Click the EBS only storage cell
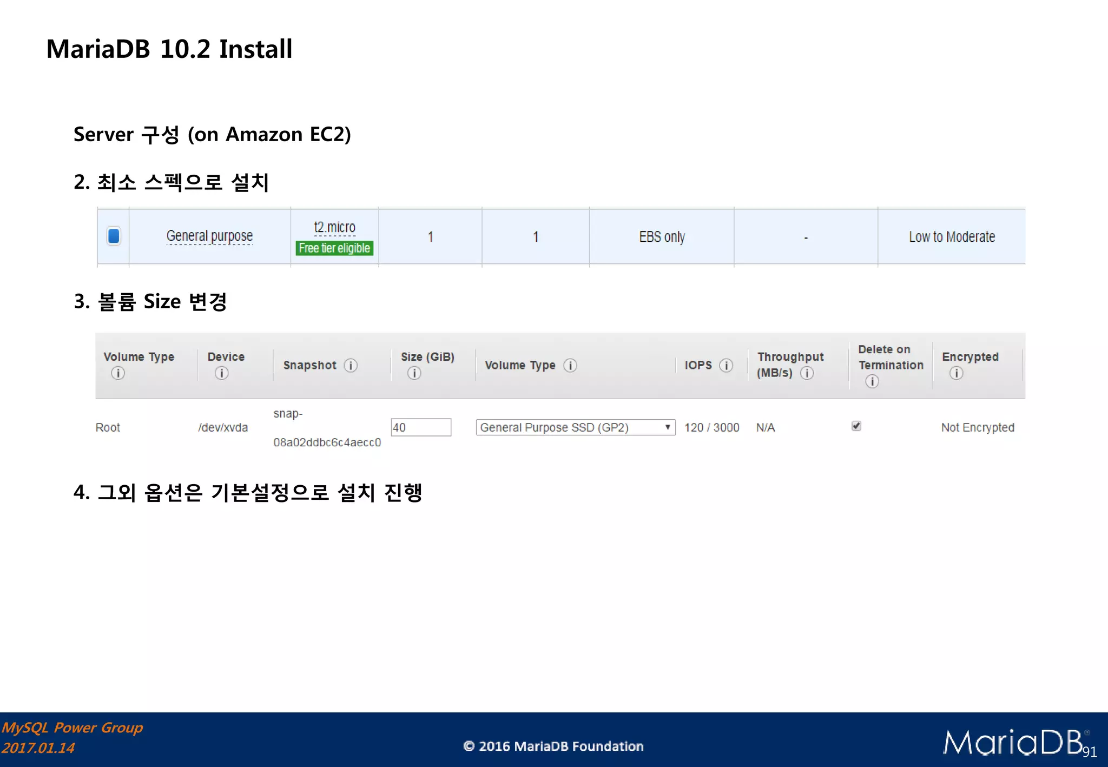This screenshot has width=1108, height=767. (662, 236)
